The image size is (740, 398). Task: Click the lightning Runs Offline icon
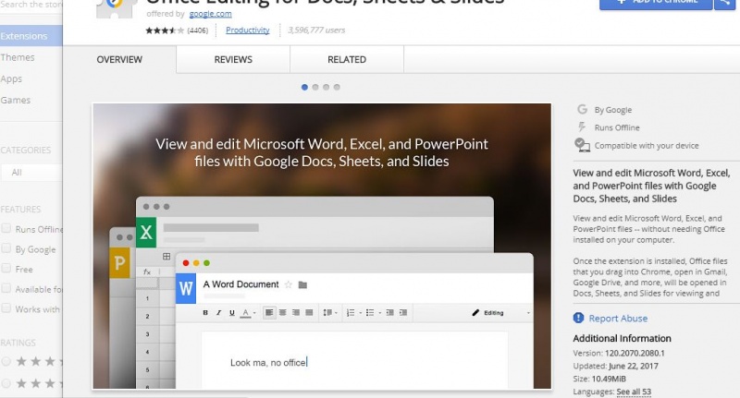click(582, 127)
